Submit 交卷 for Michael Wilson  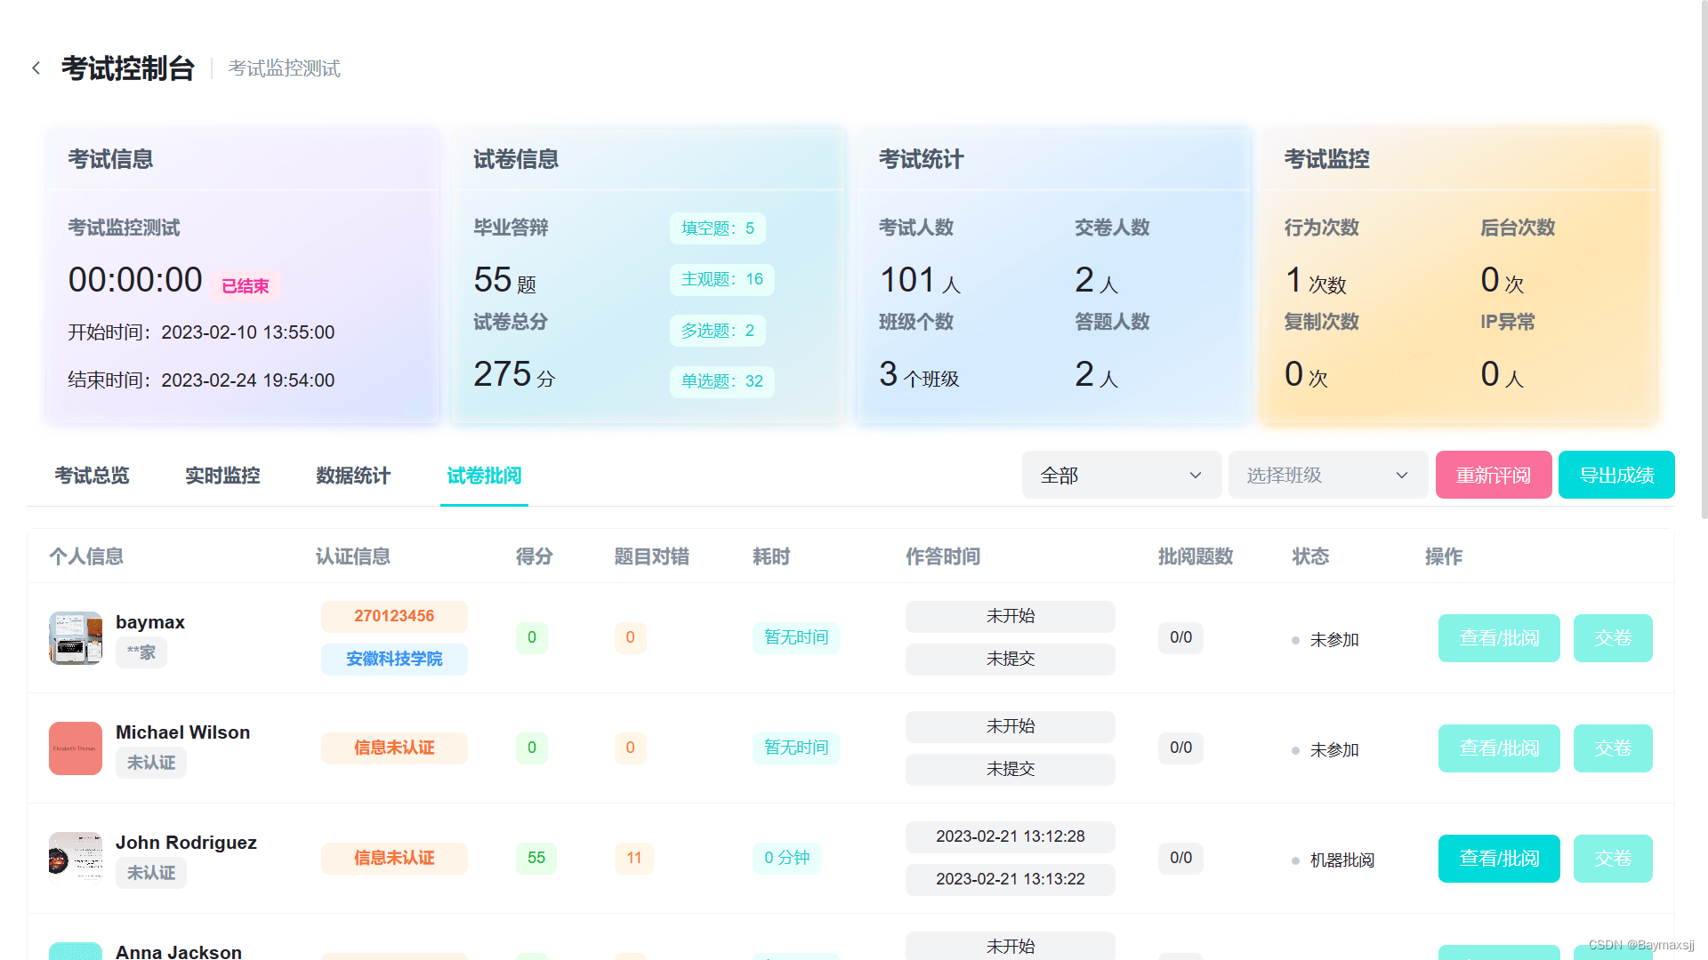pos(1613,748)
